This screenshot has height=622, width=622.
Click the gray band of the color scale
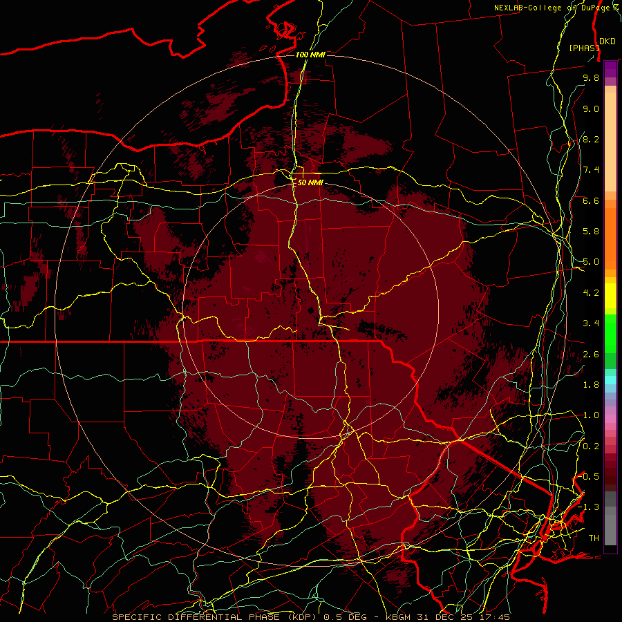[x=610, y=518]
